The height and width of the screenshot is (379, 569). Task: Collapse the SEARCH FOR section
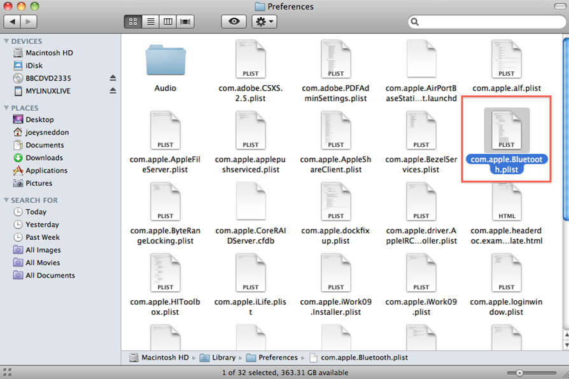[x=6, y=200]
